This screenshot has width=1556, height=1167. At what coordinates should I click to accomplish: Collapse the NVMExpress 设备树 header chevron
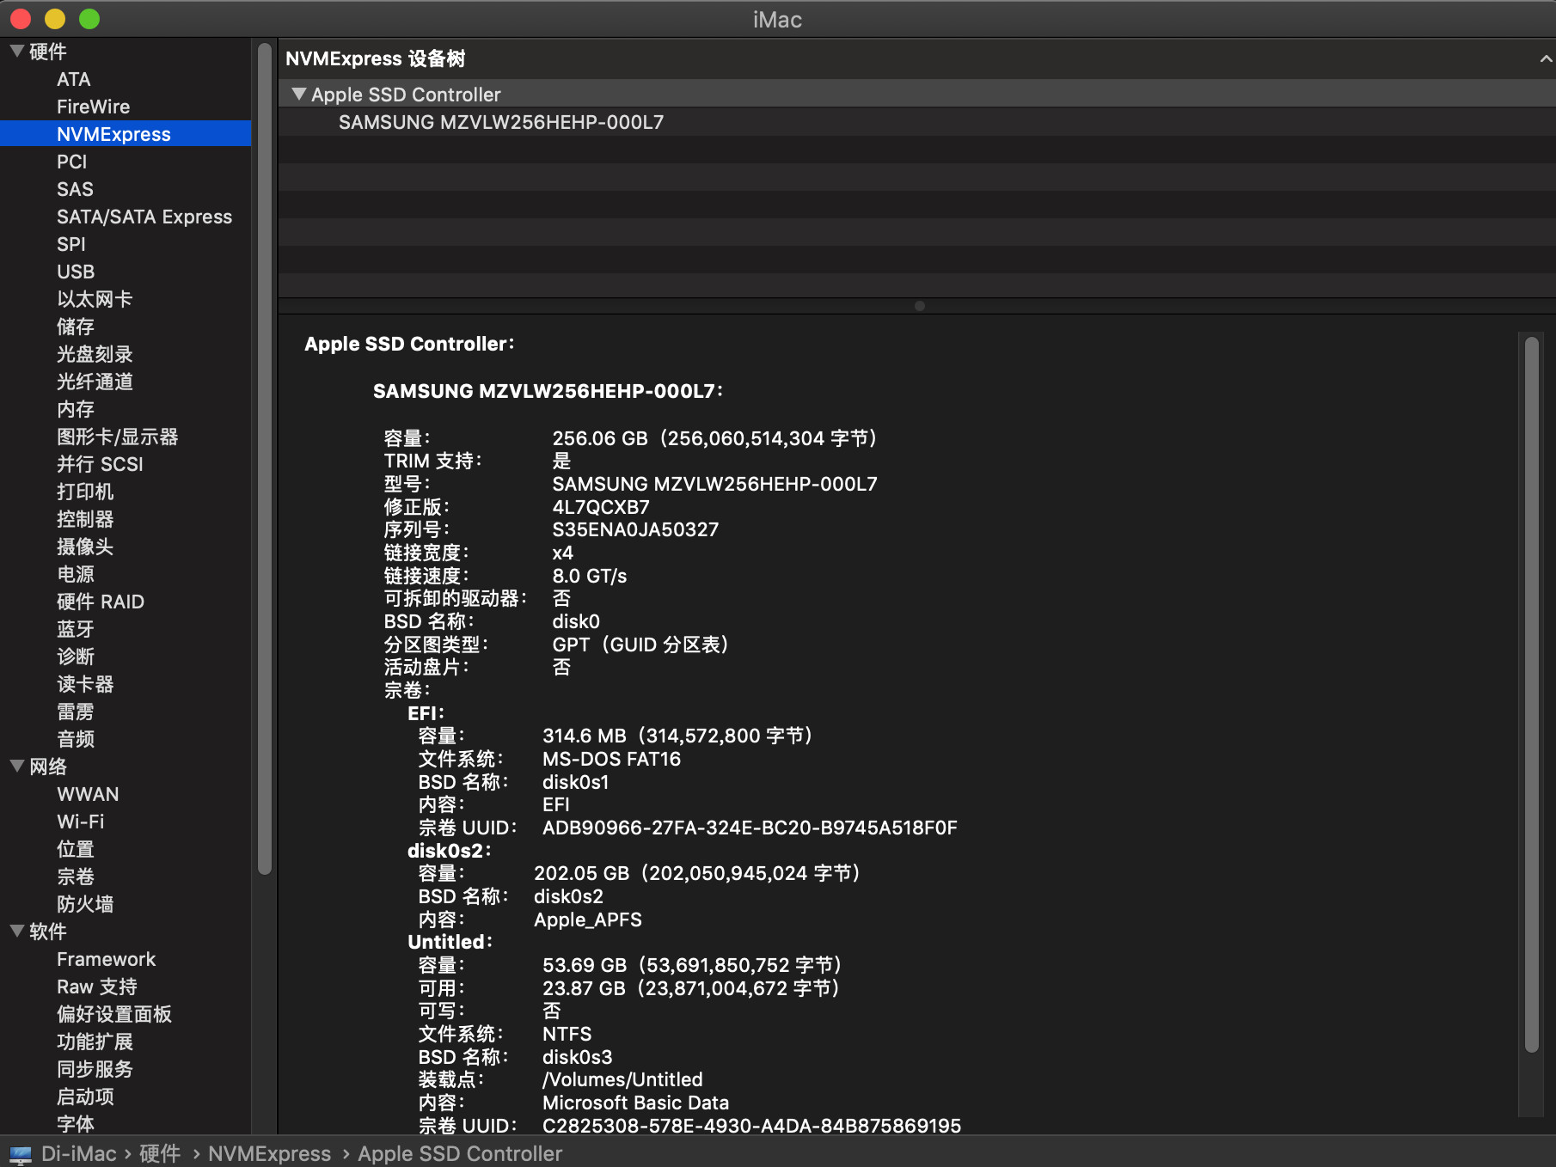click(x=1546, y=58)
